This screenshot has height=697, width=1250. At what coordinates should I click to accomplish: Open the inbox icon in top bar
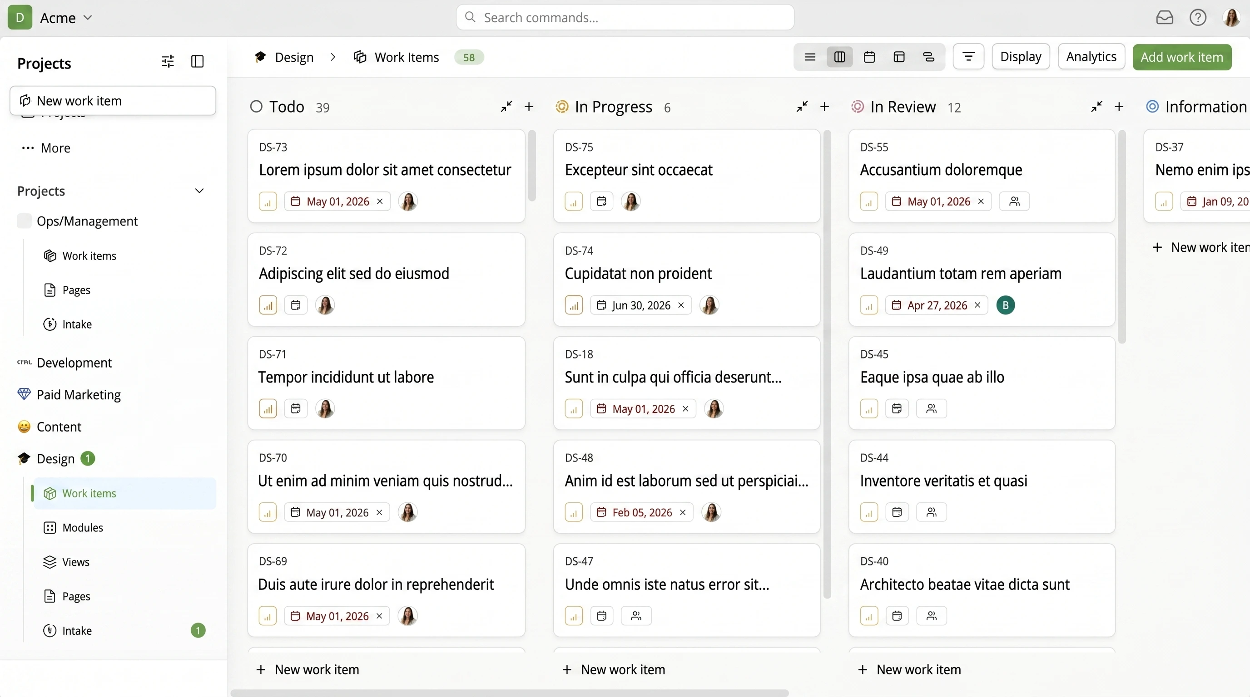point(1164,18)
